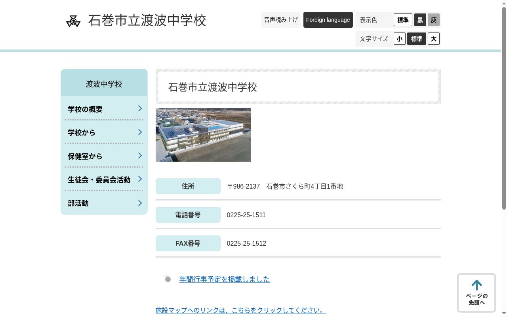
Task: Click the 表示色 label
Action: (368, 20)
